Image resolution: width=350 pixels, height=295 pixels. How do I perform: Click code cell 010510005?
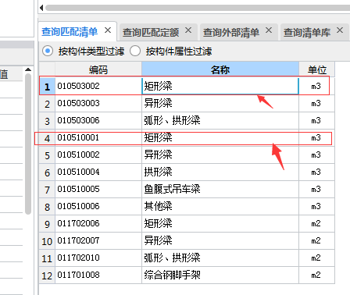tap(98, 189)
